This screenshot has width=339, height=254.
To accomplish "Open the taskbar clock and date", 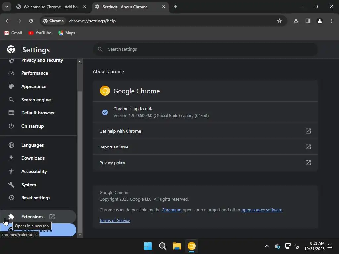I will click(x=315, y=246).
